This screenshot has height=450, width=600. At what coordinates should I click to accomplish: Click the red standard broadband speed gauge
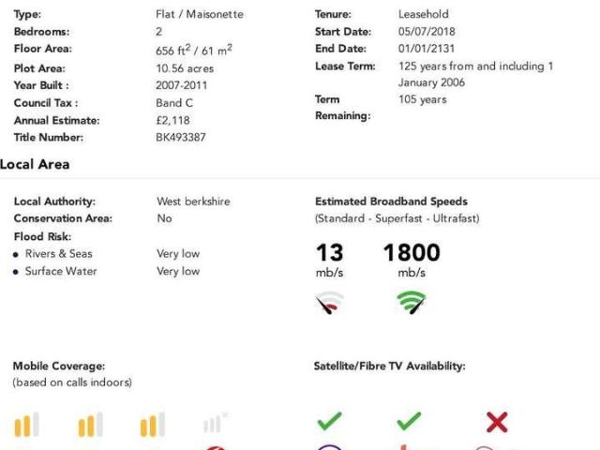click(329, 303)
